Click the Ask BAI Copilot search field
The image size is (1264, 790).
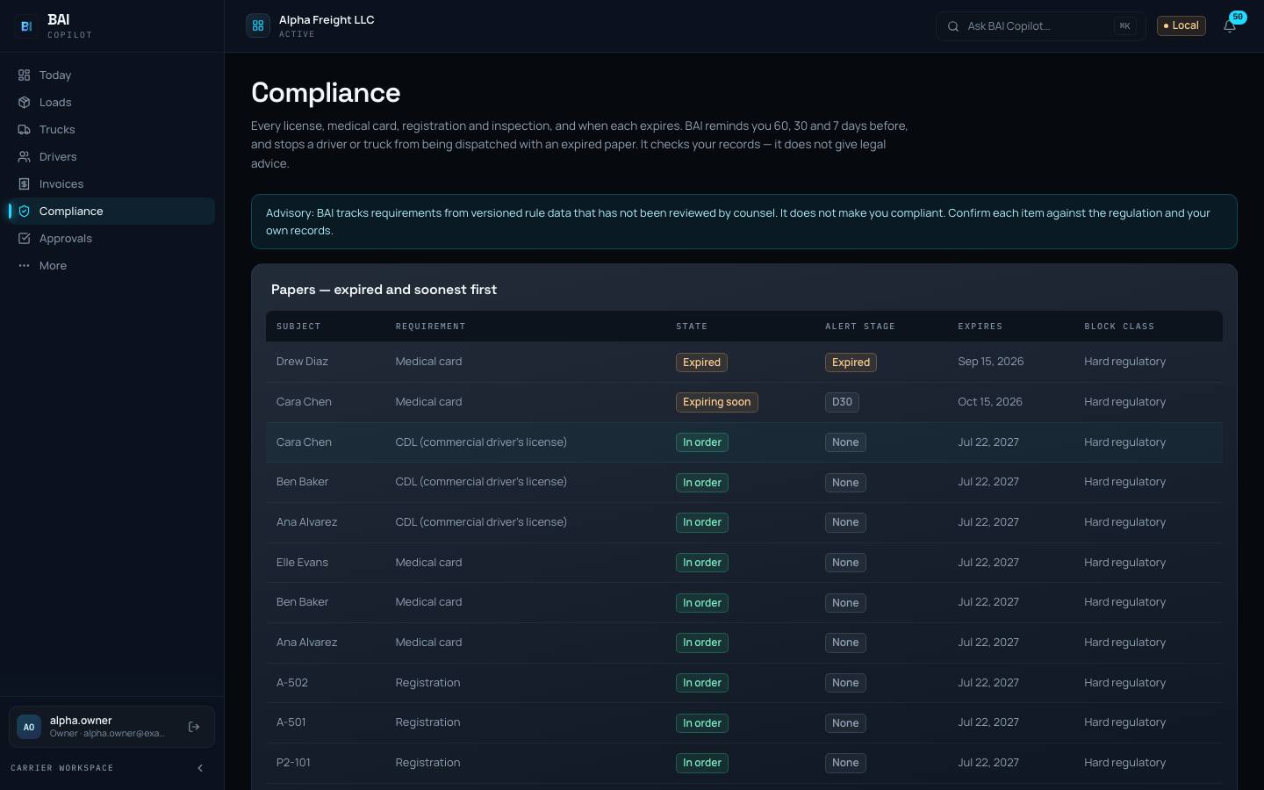click(x=1040, y=26)
